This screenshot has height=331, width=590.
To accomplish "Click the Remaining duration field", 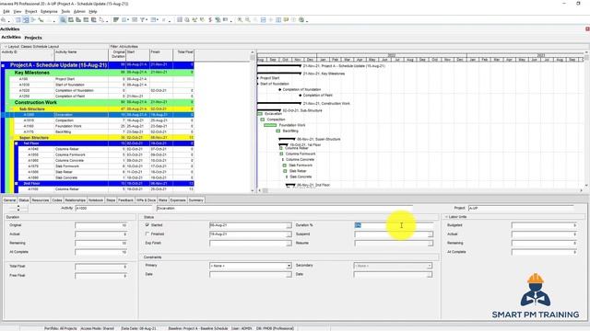I will point(100,243).
